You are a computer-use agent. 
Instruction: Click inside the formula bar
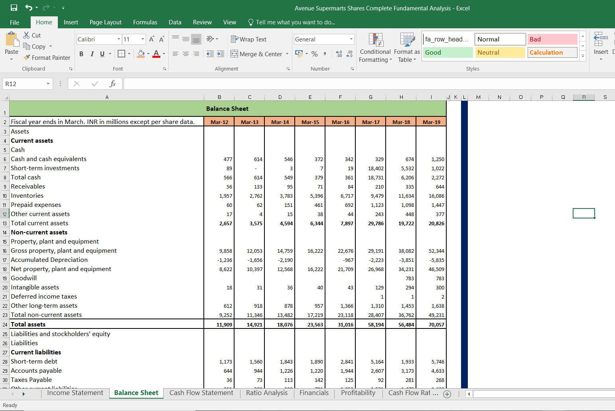[369, 84]
